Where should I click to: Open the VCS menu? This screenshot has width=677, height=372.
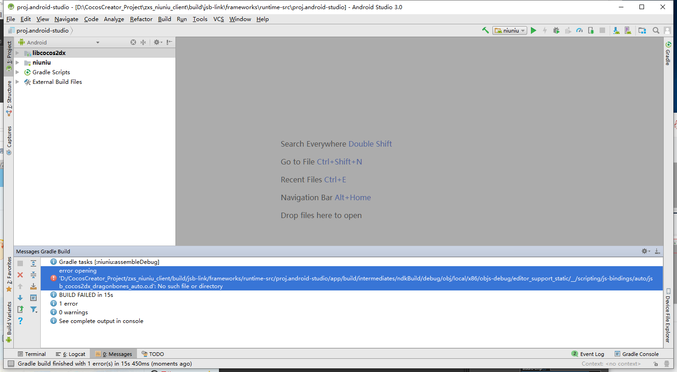click(x=219, y=19)
